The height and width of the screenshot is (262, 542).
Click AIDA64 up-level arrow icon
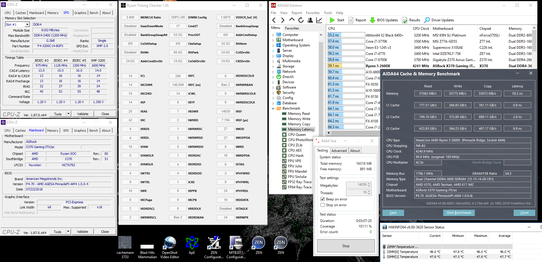click(292, 20)
